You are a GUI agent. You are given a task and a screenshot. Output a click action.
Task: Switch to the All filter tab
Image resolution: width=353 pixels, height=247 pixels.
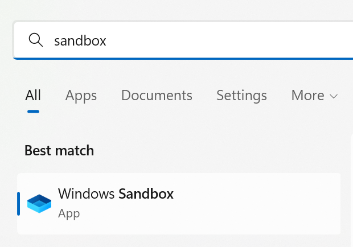(33, 95)
